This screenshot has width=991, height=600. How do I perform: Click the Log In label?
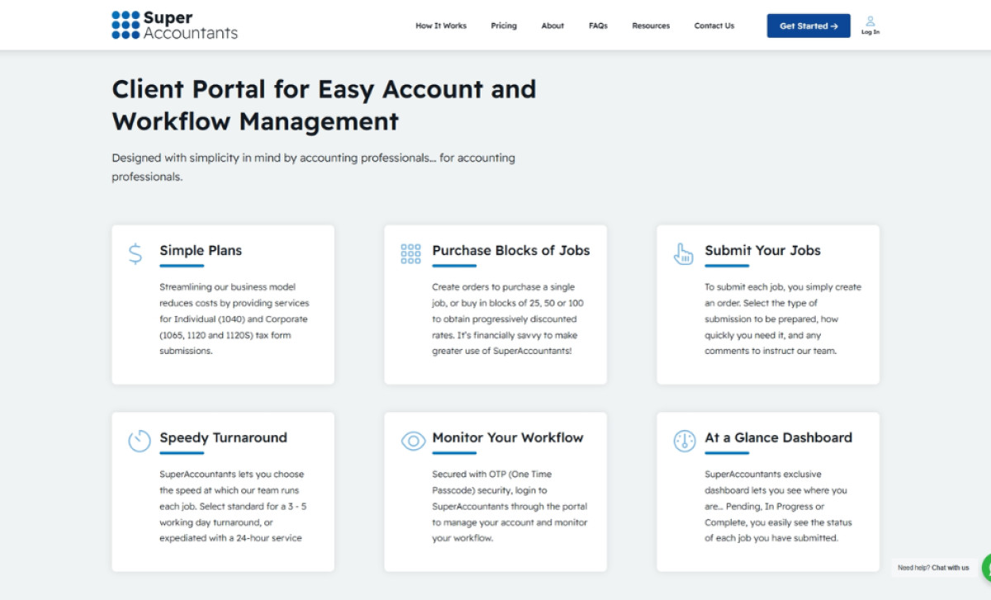tap(870, 31)
